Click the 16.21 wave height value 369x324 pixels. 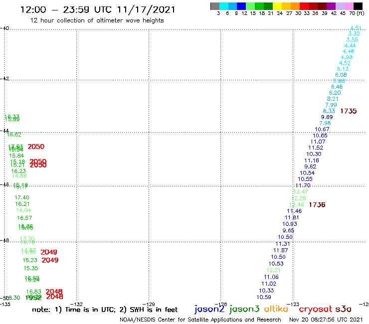tap(22, 204)
